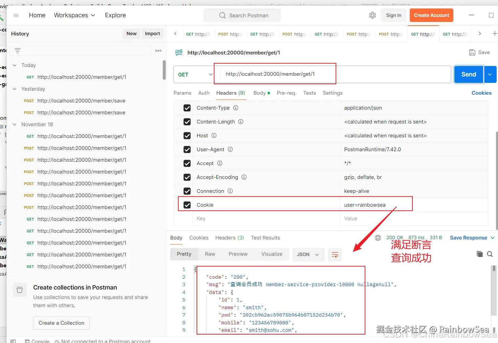498x343 pixels.
Task: Click the history sidebar scrollbar
Action: click(x=164, y=70)
